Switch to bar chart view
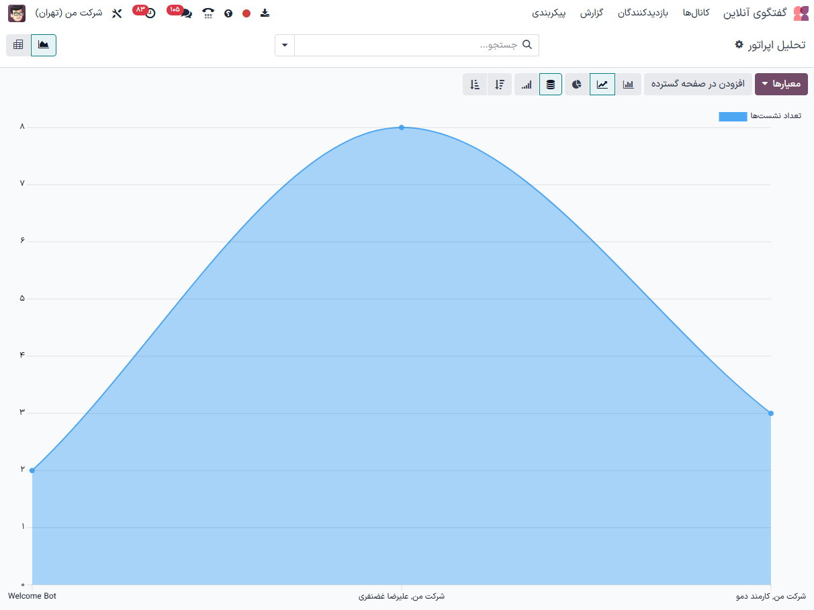The width and height of the screenshot is (814, 610). tap(629, 85)
